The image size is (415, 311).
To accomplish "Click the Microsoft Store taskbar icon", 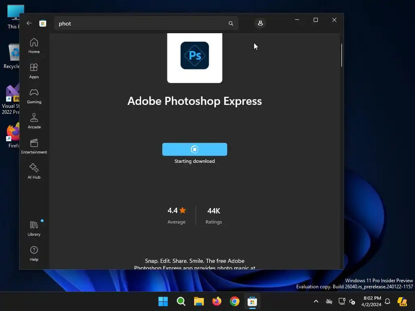I will (x=252, y=301).
